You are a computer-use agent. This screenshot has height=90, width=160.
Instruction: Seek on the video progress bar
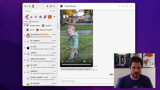(x=76, y=64)
